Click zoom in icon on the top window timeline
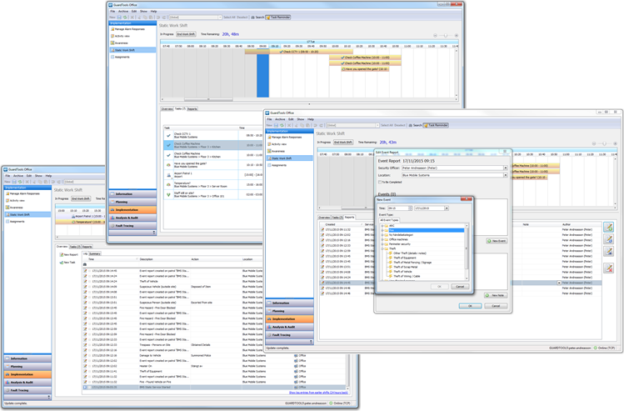Screen dimensions: 624x411 tap(456, 36)
